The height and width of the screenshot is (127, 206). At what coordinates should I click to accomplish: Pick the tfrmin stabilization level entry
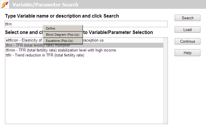(x=61, y=50)
